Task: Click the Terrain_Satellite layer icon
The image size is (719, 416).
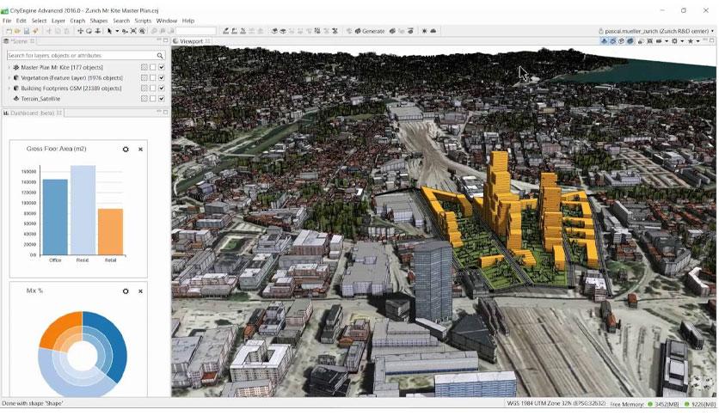Action: pos(16,99)
